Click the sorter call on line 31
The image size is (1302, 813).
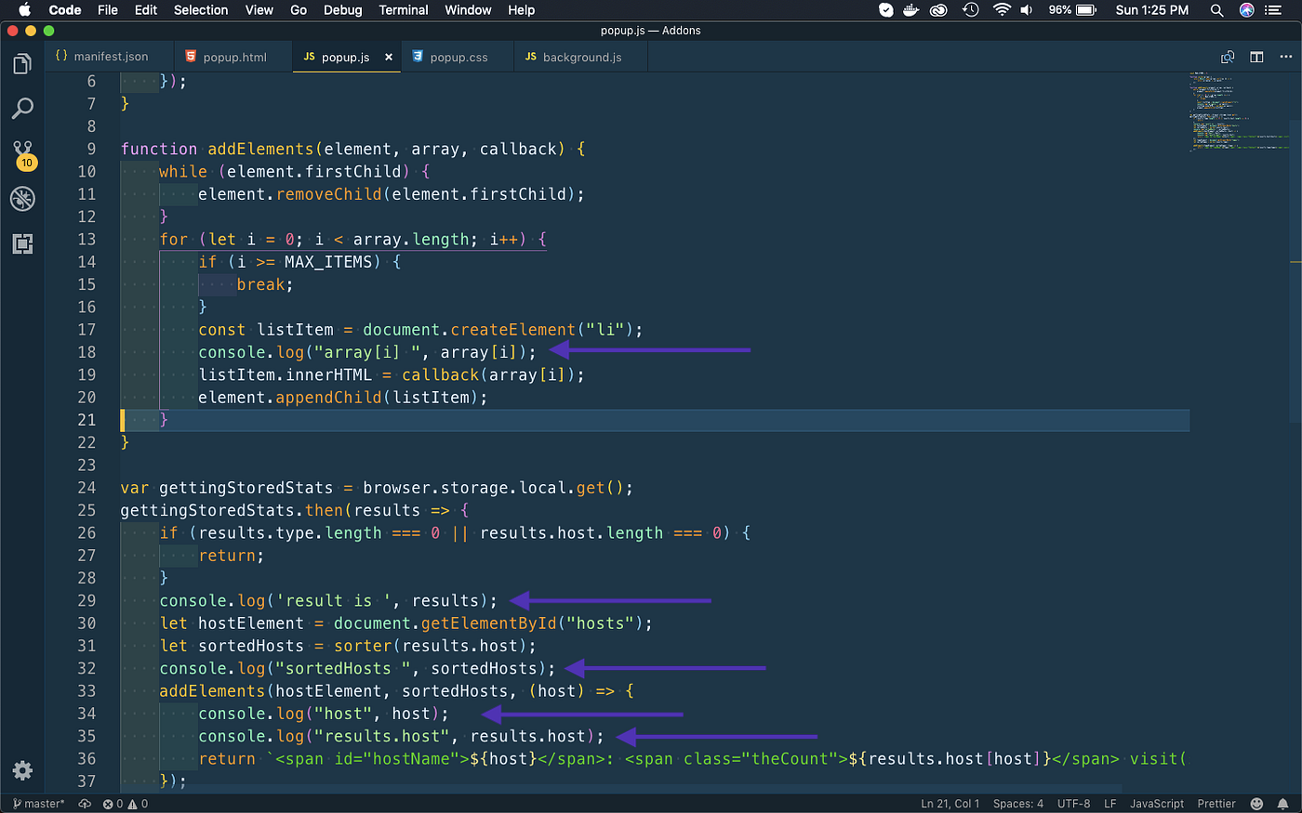click(x=363, y=646)
